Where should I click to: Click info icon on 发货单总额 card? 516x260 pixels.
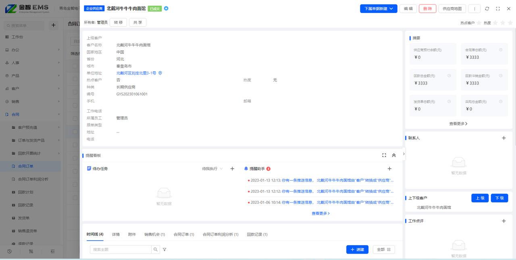click(449, 101)
